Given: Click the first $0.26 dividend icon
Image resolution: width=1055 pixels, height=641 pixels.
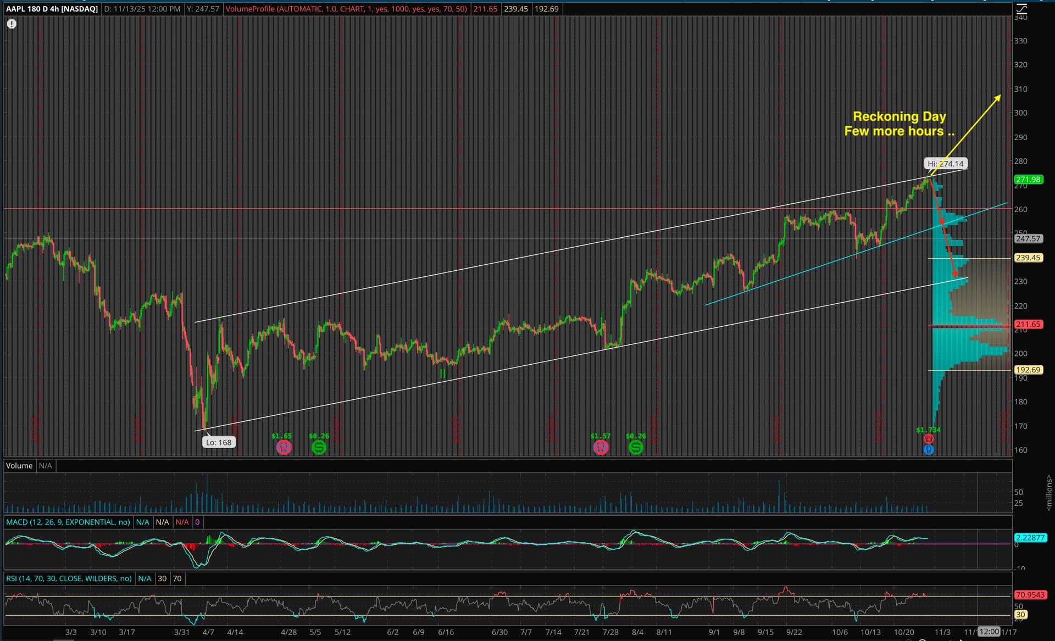Looking at the screenshot, I should (319, 447).
